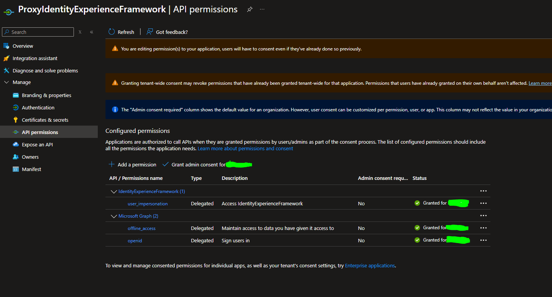Image resolution: width=552 pixels, height=297 pixels.
Task: Click the plus icon for Add a permission
Action: pyautogui.click(x=112, y=164)
